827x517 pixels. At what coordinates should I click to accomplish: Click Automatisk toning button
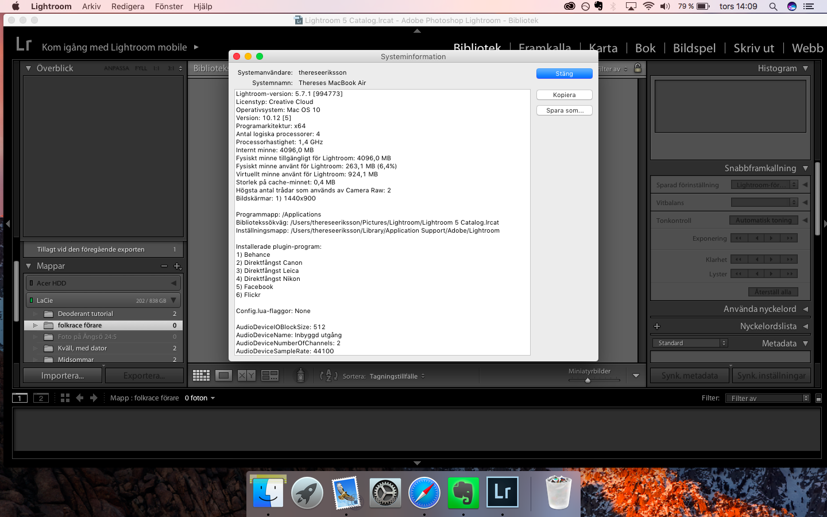(763, 220)
